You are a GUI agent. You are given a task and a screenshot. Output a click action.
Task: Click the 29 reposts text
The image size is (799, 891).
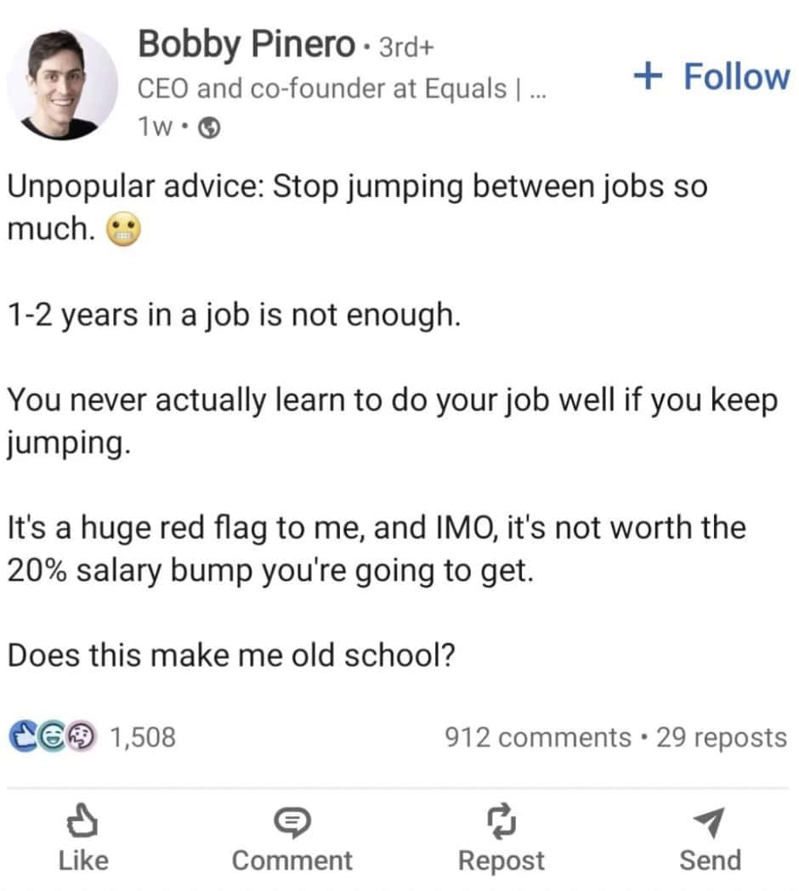pyautogui.click(x=724, y=736)
